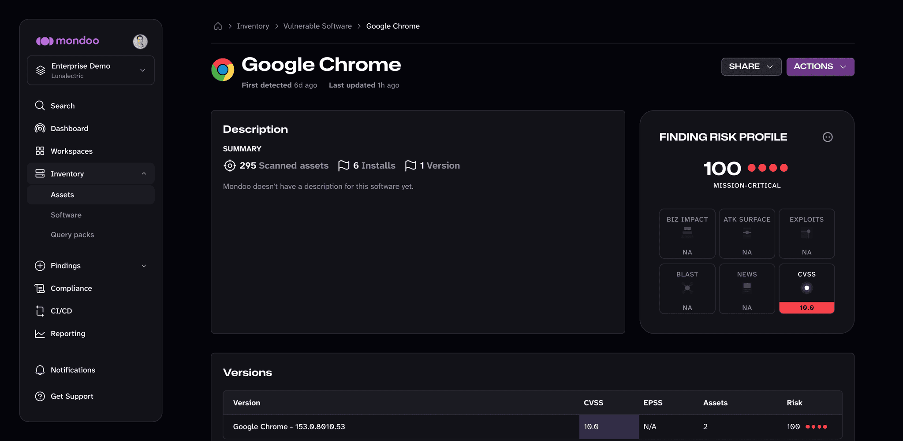
Task: Click the Inventory server icon
Action: pos(40,173)
